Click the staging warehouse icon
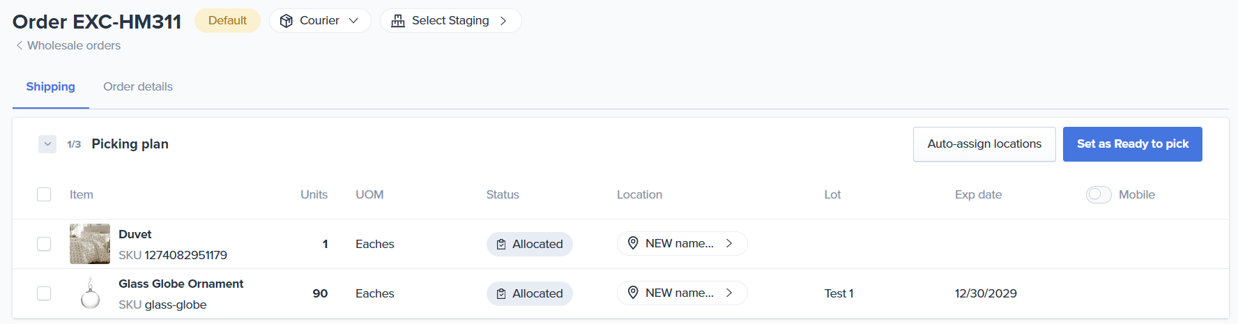 [x=398, y=21]
